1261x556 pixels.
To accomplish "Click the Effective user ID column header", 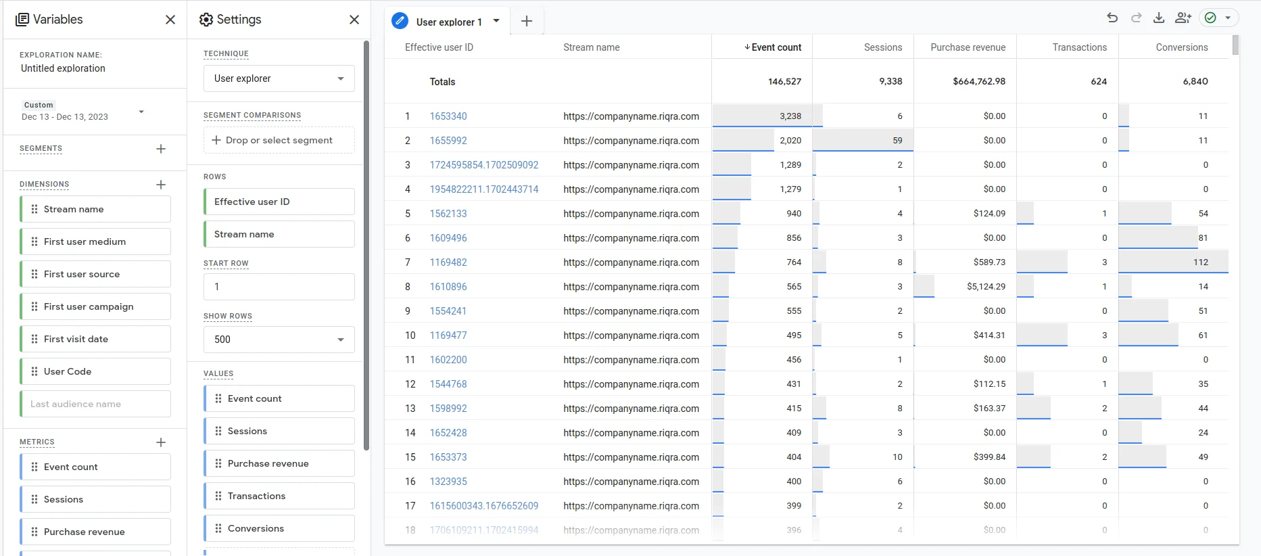I will pos(439,47).
